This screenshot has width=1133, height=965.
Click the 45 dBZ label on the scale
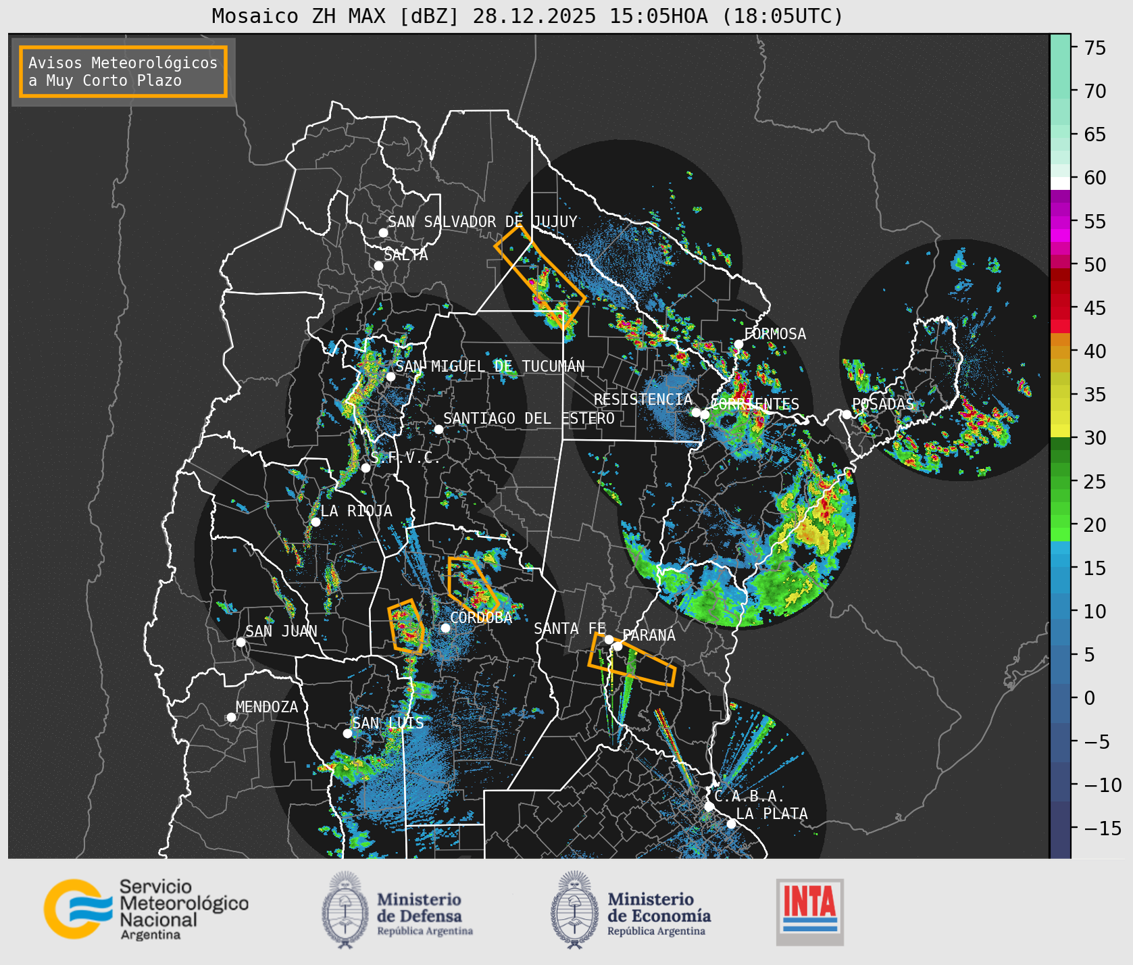click(1095, 307)
